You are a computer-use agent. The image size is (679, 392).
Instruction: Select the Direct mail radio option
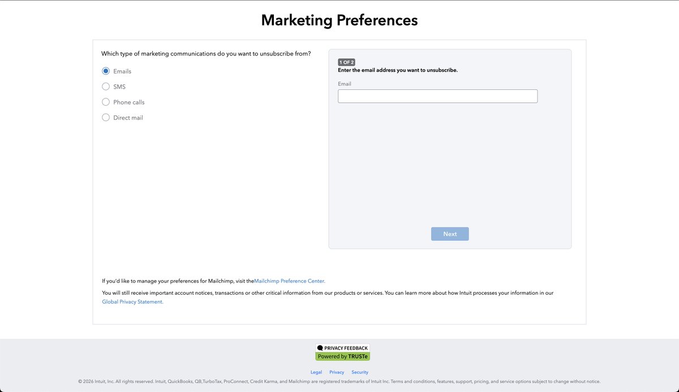(106, 118)
